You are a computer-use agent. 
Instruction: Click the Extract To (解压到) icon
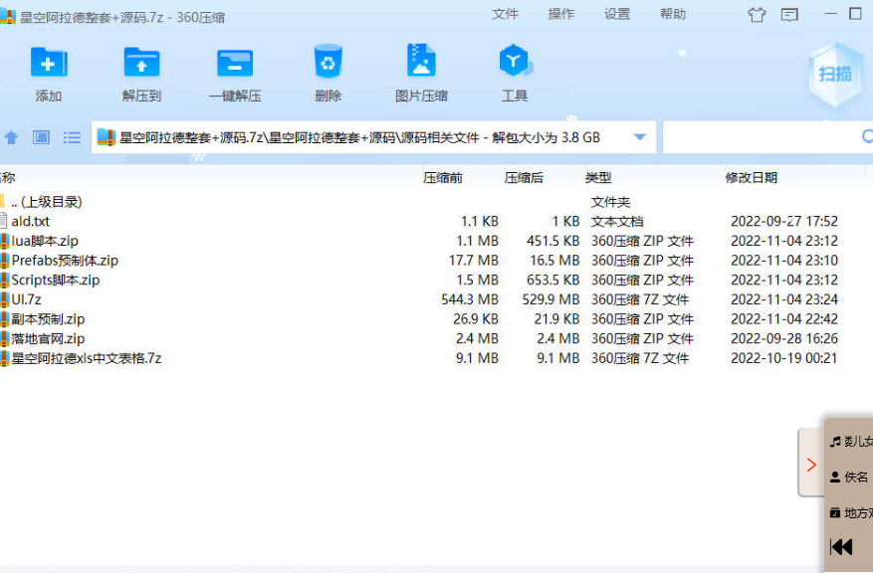pyautogui.click(x=141, y=62)
